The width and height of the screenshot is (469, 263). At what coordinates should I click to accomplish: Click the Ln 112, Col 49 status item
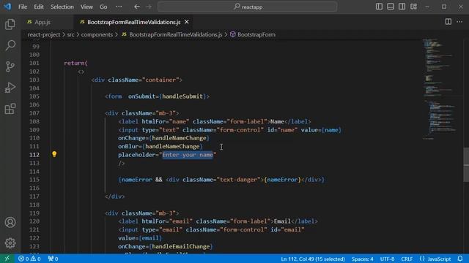click(313, 259)
